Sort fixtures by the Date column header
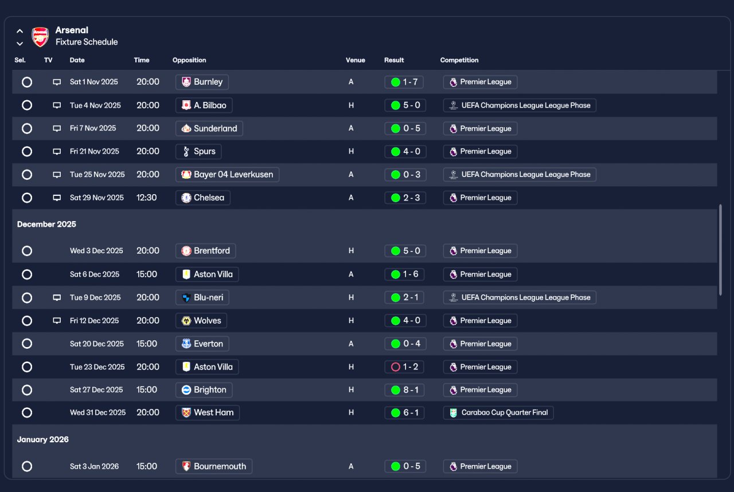Image resolution: width=734 pixels, height=492 pixels. pyautogui.click(x=77, y=60)
